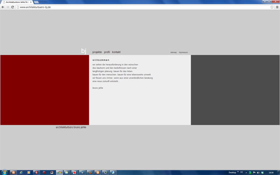This screenshot has width=280, height=175.
Task: Select the Architekturbüro Jehle browser tab
Action: (x=17, y=2)
